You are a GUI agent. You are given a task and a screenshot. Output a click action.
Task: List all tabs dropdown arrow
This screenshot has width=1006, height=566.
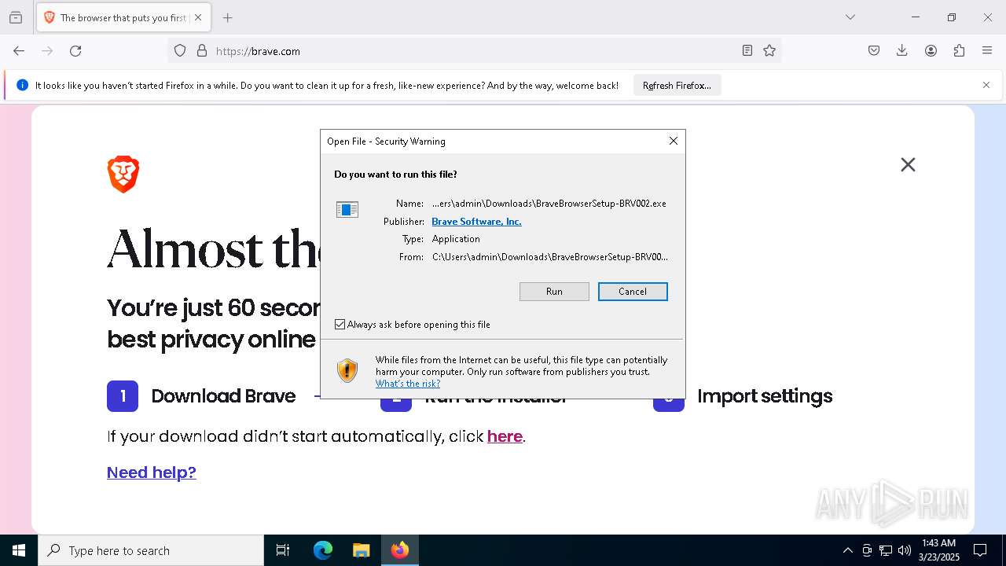pos(850,17)
